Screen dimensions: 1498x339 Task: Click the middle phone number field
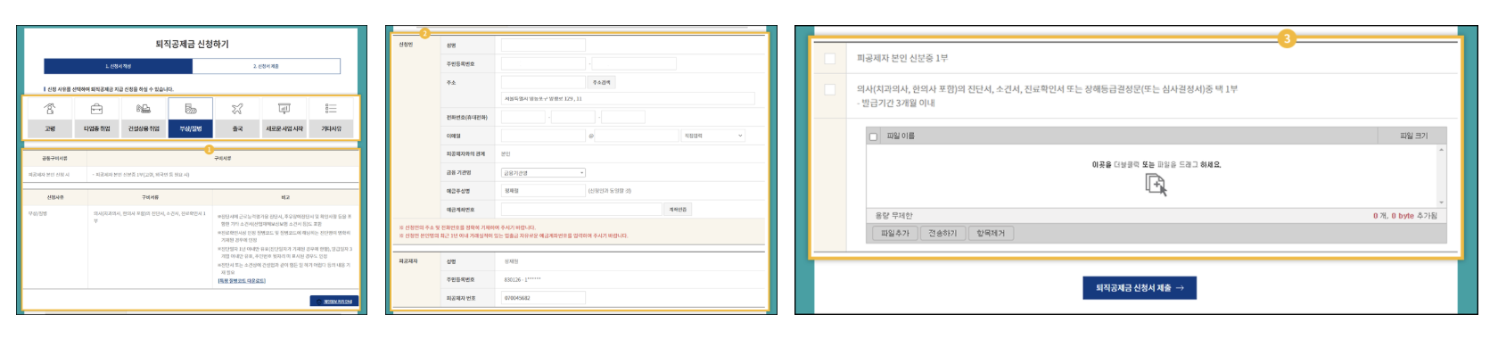[x=573, y=117]
